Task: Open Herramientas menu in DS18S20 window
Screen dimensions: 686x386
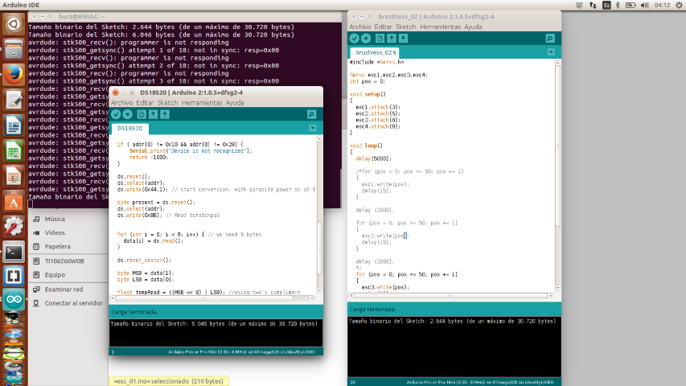Action: click(202, 103)
